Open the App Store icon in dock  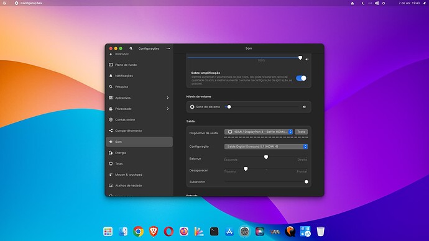point(229,232)
